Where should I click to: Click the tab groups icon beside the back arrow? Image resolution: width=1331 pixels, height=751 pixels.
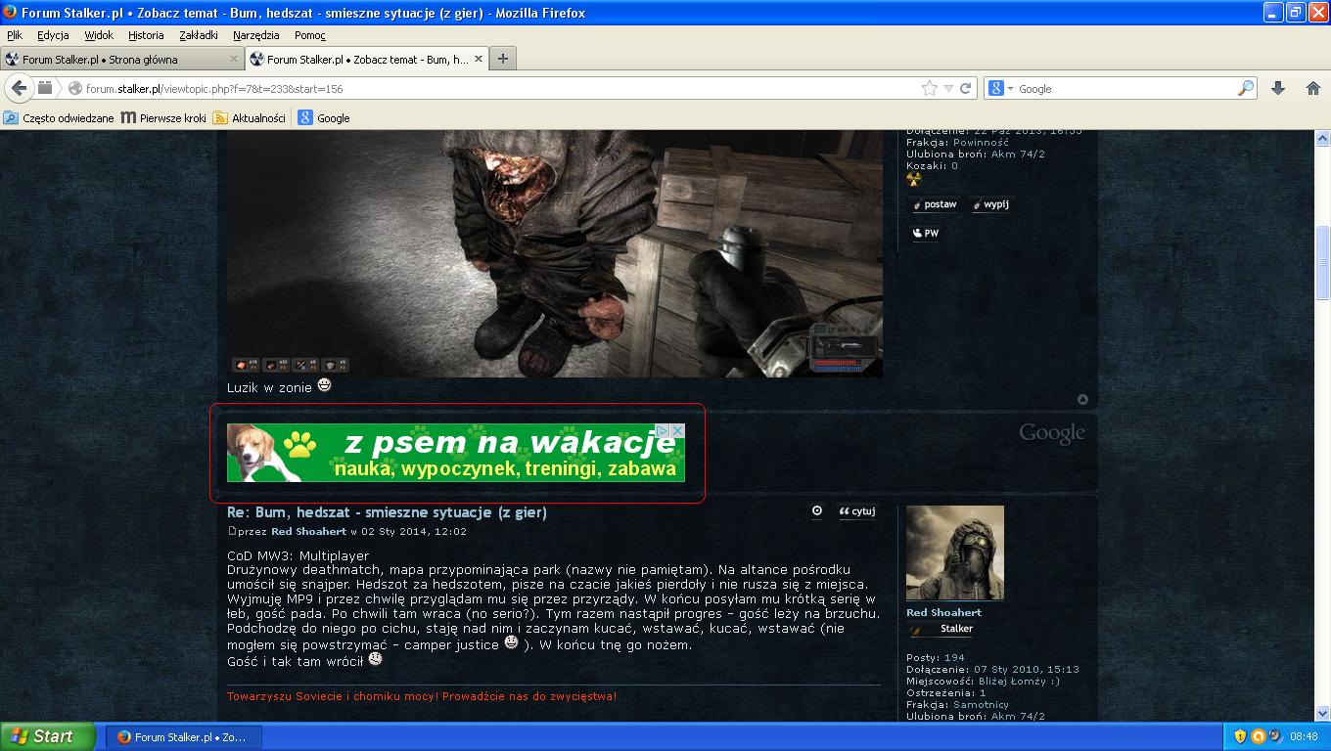click(45, 88)
